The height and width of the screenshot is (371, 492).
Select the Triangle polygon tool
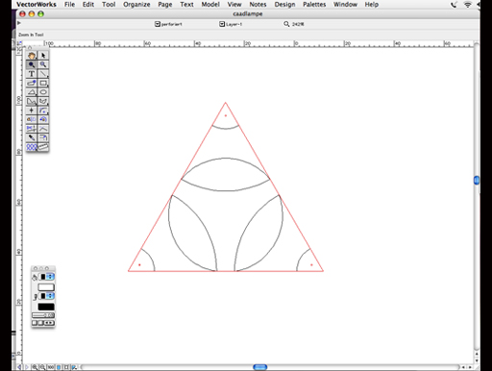(x=32, y=92)
